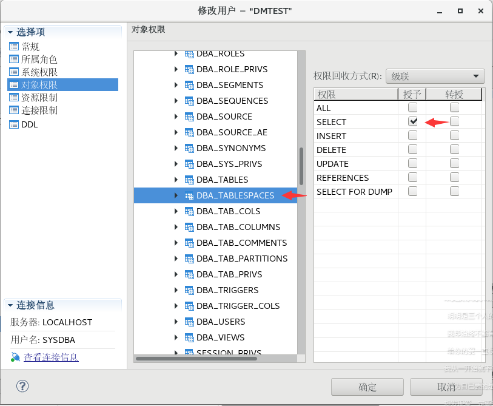493x406 pixels.
Task: Uncheck the SELECT grant (授予) checkbox
Action: point(412,121)
